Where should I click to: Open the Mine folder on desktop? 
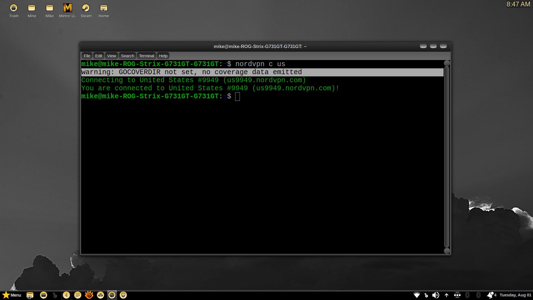tap(32, 11)
